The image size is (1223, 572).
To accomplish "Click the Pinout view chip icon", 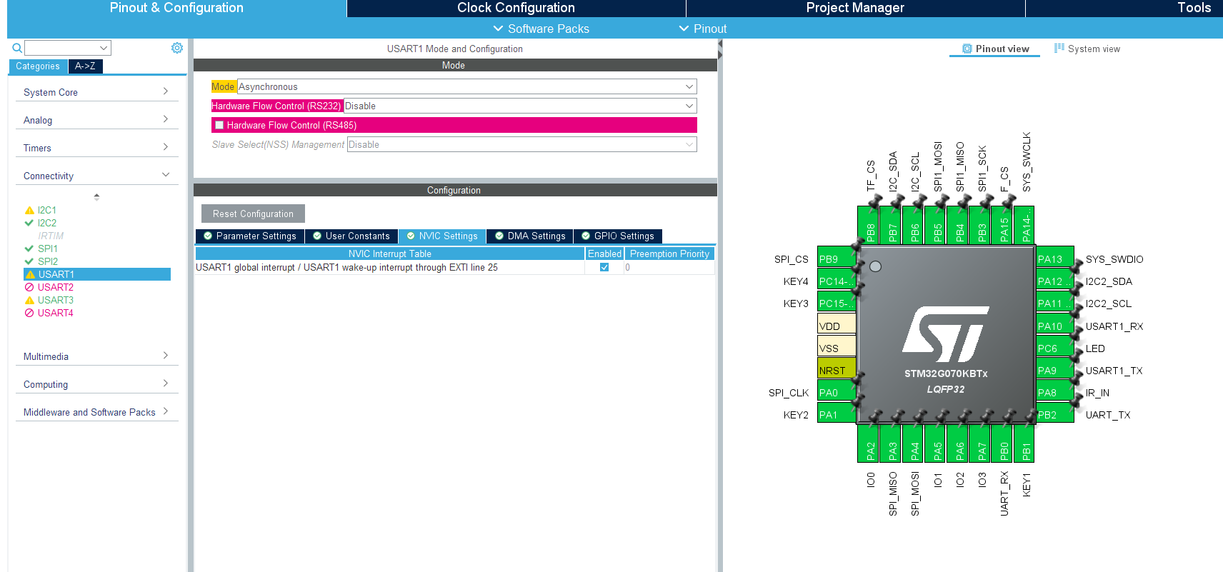I will (x=967, y=49).
